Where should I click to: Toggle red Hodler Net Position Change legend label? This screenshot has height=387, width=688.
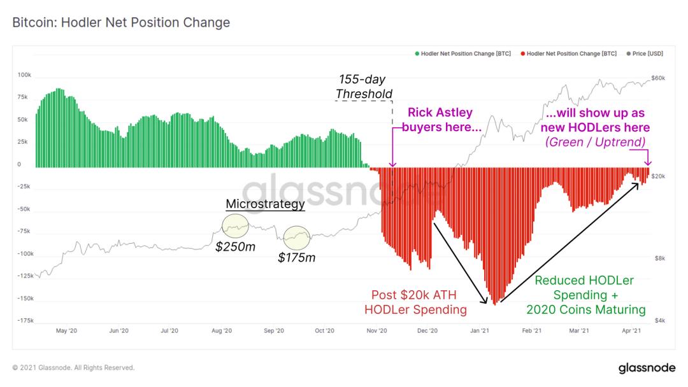pos(571,54)
